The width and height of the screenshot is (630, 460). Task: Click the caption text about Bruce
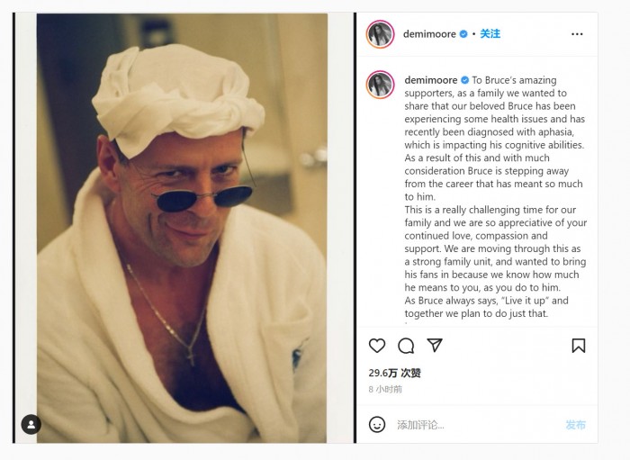[495, 197]
